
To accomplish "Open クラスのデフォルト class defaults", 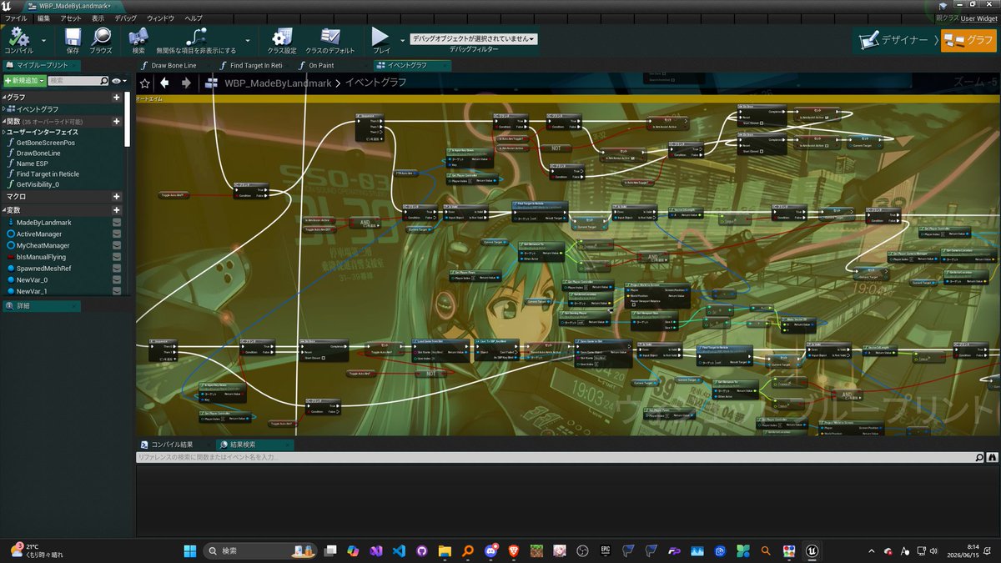I will [x=329, y=39].
